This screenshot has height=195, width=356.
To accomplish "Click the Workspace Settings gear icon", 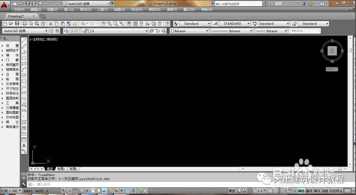I will [51, 31].
